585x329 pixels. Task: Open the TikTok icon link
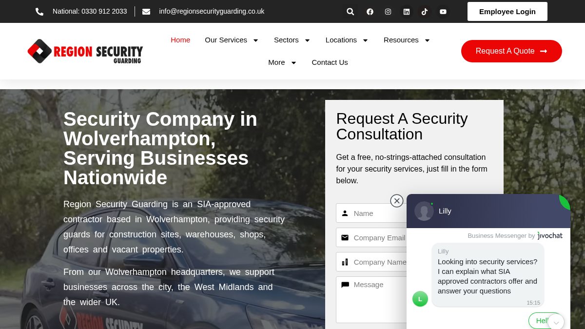point(425,12)
